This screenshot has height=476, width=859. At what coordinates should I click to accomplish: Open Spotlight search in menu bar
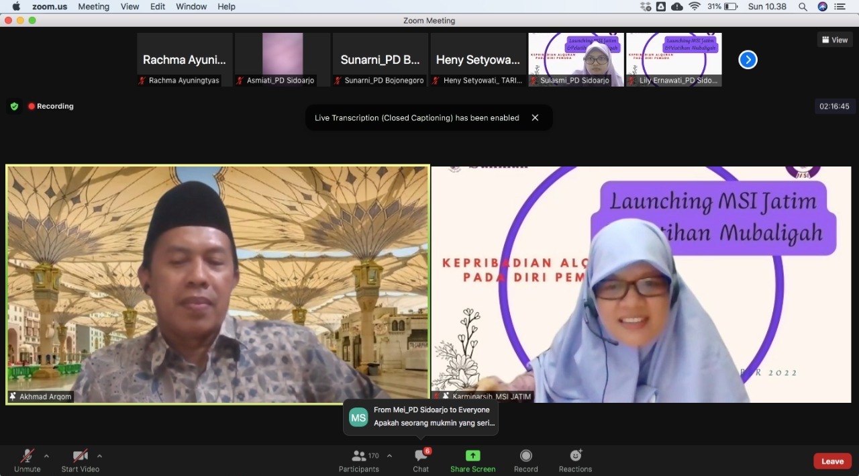point(803,7)
